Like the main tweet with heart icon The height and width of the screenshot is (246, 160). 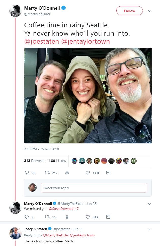point(88,173)
